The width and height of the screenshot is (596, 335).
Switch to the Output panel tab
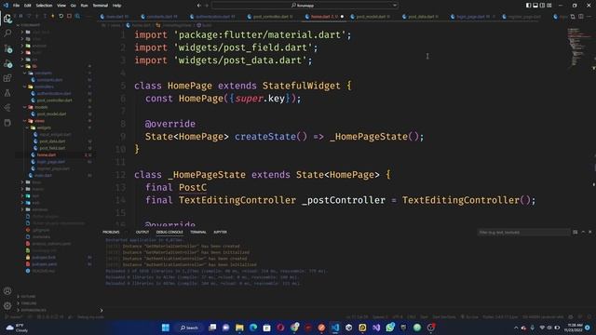point(142,232)
